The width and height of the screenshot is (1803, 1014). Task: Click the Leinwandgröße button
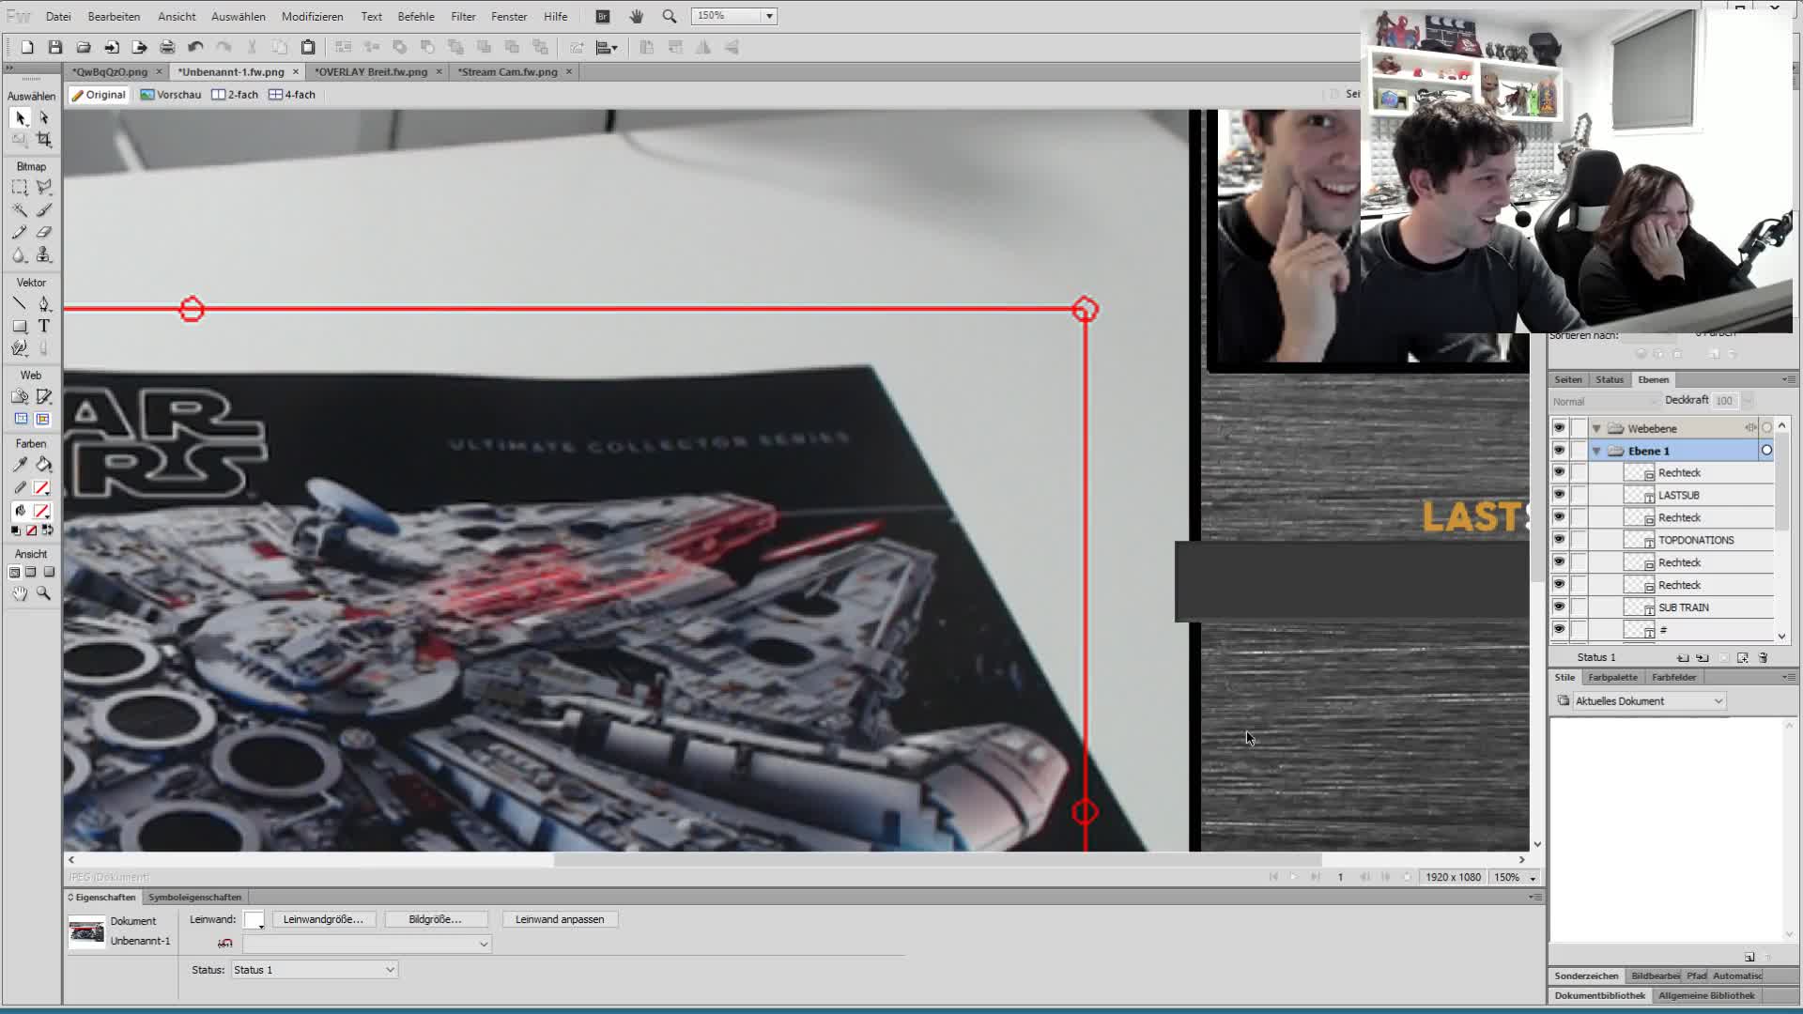click(x=323, y=920)
